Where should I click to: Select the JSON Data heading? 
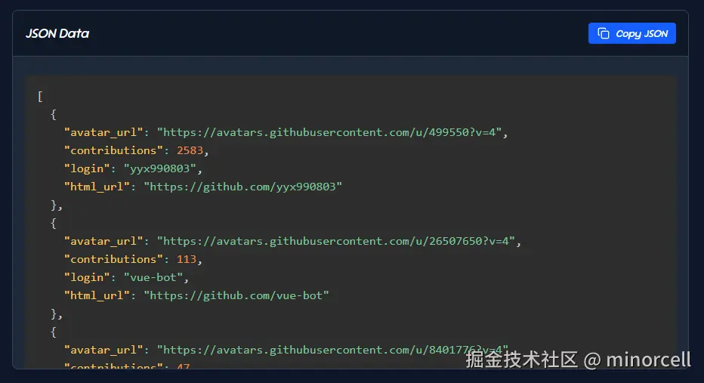point(57,34)
